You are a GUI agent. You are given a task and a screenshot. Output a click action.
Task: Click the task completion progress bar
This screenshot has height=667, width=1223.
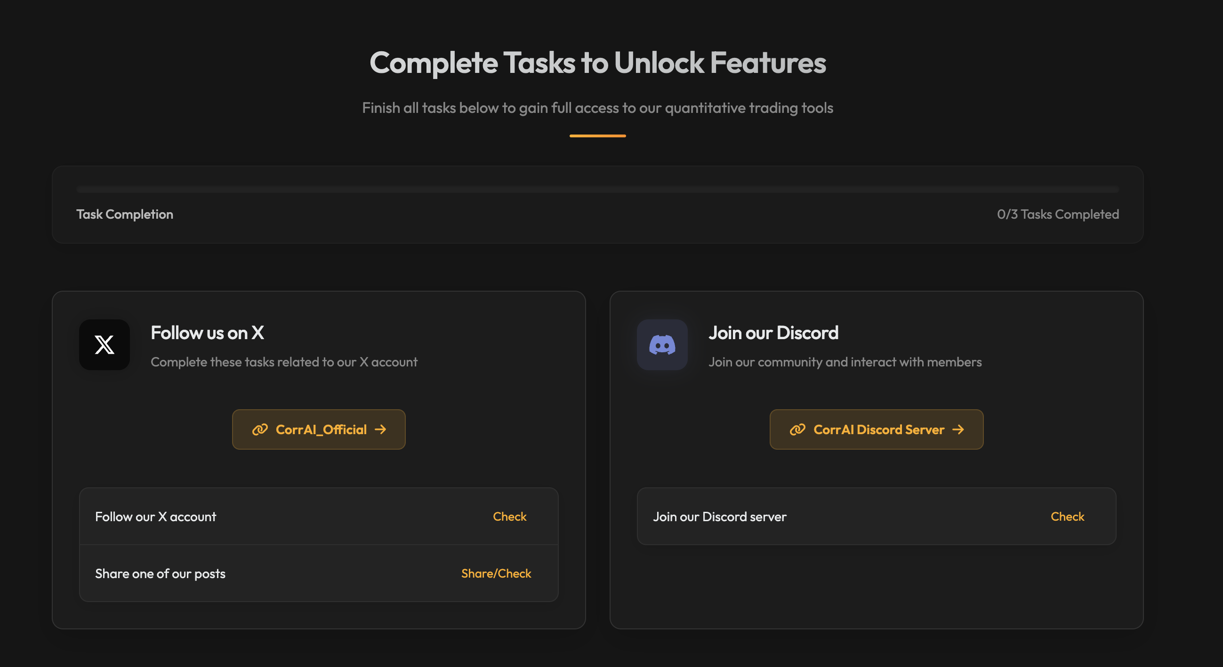click(x=597, y=190)
